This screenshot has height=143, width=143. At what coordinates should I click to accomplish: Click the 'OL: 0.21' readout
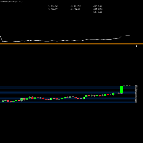(x=98, y=12)
